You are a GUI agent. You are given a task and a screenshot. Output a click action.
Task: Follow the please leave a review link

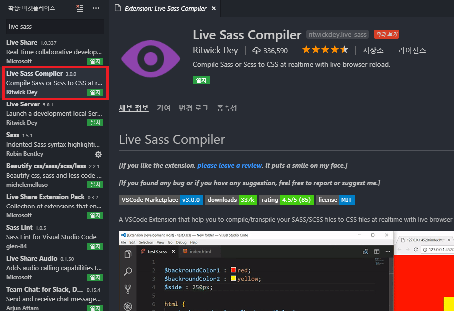pyautogui.click(x=229, y=166)
